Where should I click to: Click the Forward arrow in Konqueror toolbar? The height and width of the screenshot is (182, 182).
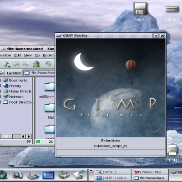point(26,64)
